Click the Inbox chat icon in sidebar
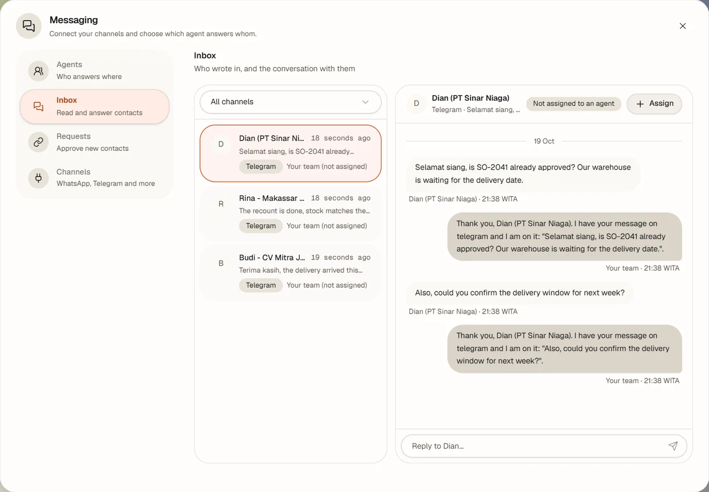The height and width of the screenshot is (492, 709). (38, 106)
